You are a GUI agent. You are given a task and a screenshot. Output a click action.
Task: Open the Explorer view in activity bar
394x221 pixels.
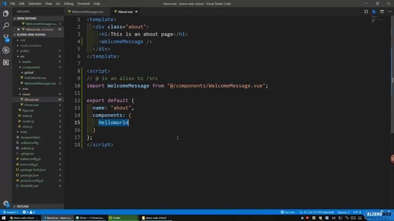pos(6,14)
